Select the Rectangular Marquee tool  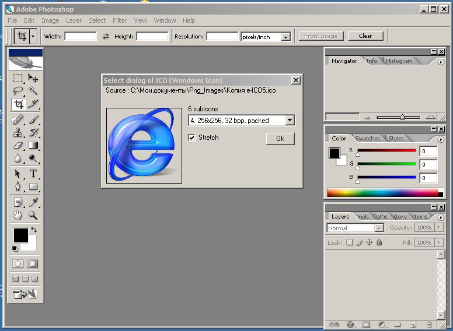tap(18, 78)
